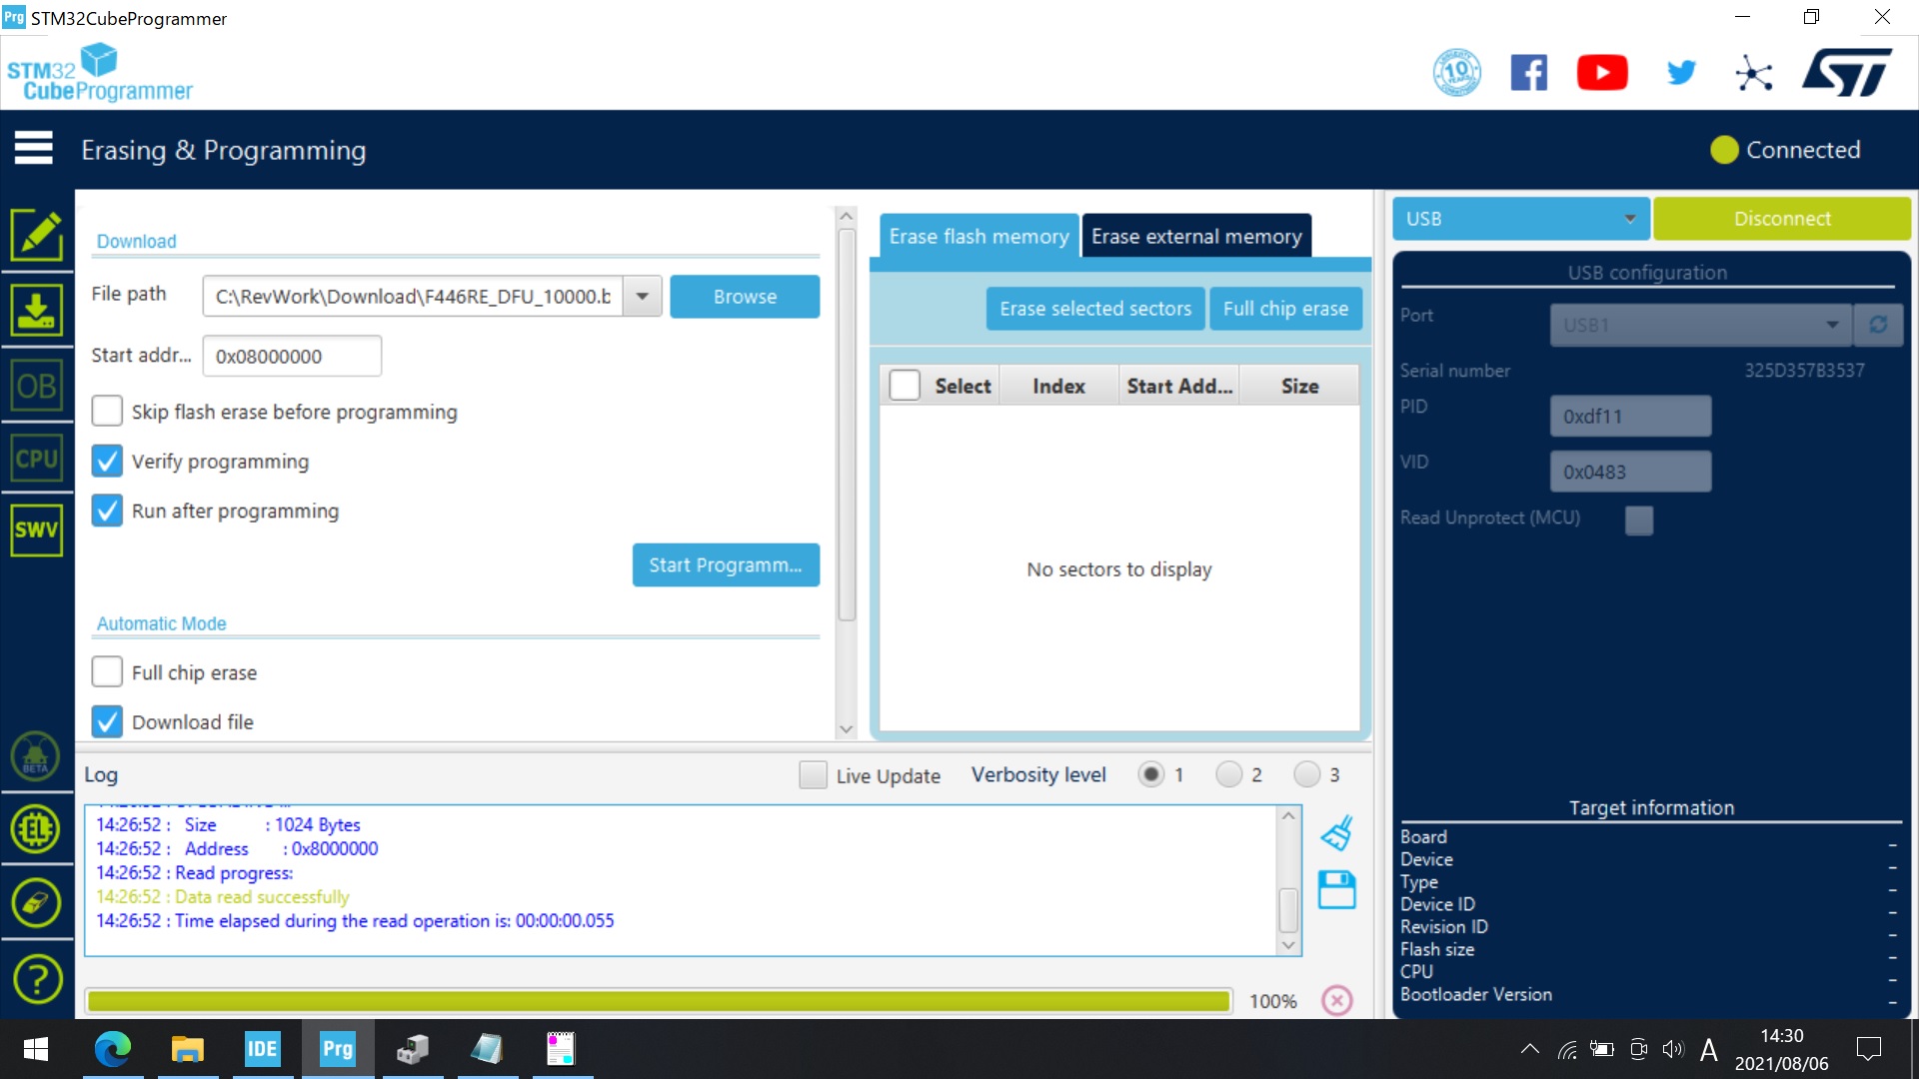Click the File path text field

coord(413,297)
